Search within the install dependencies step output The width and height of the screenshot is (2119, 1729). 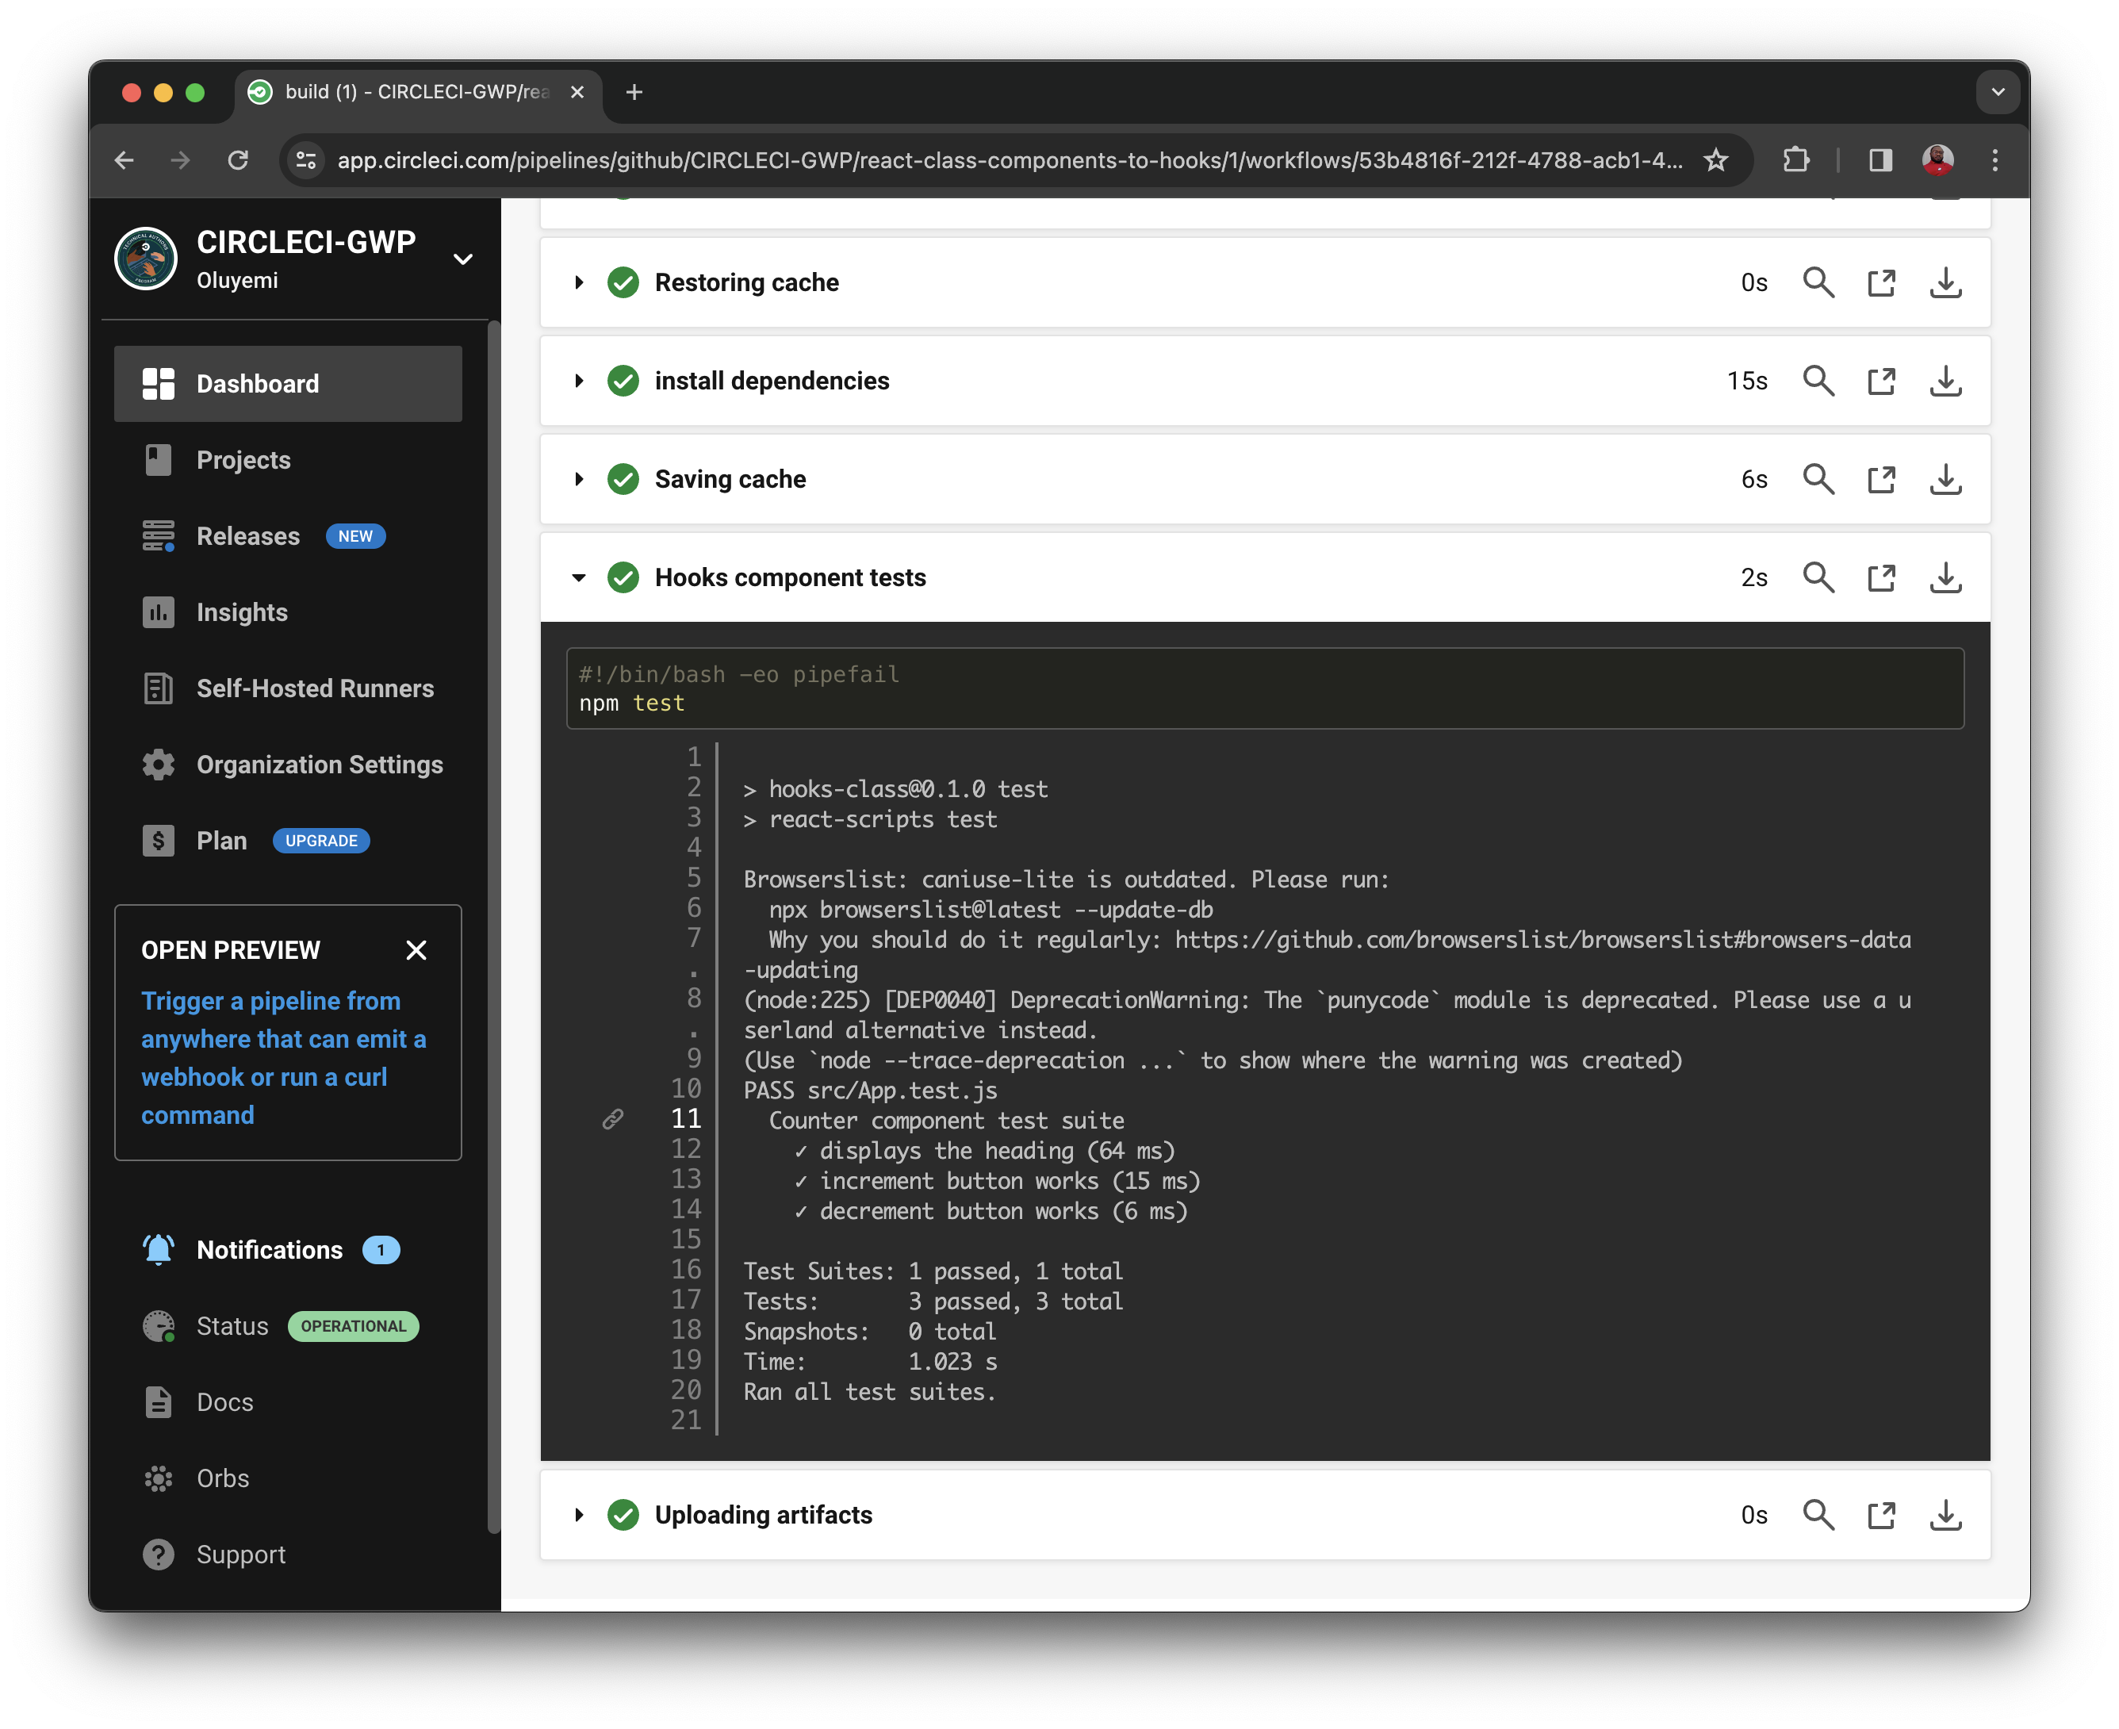(x=1818, y=381)
